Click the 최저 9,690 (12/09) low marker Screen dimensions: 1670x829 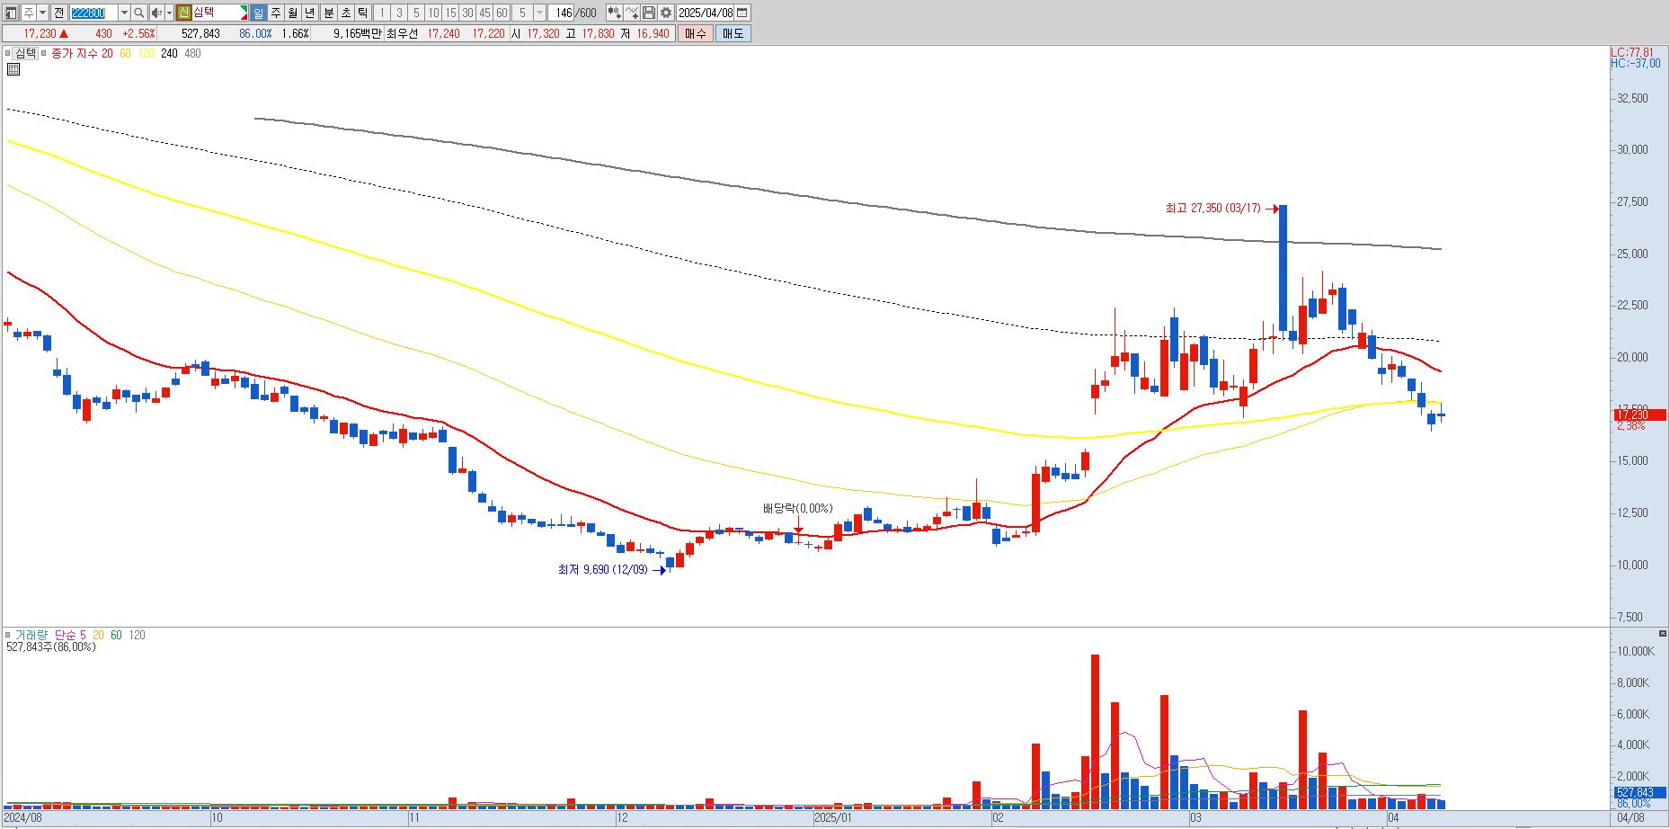pos(602,569)
